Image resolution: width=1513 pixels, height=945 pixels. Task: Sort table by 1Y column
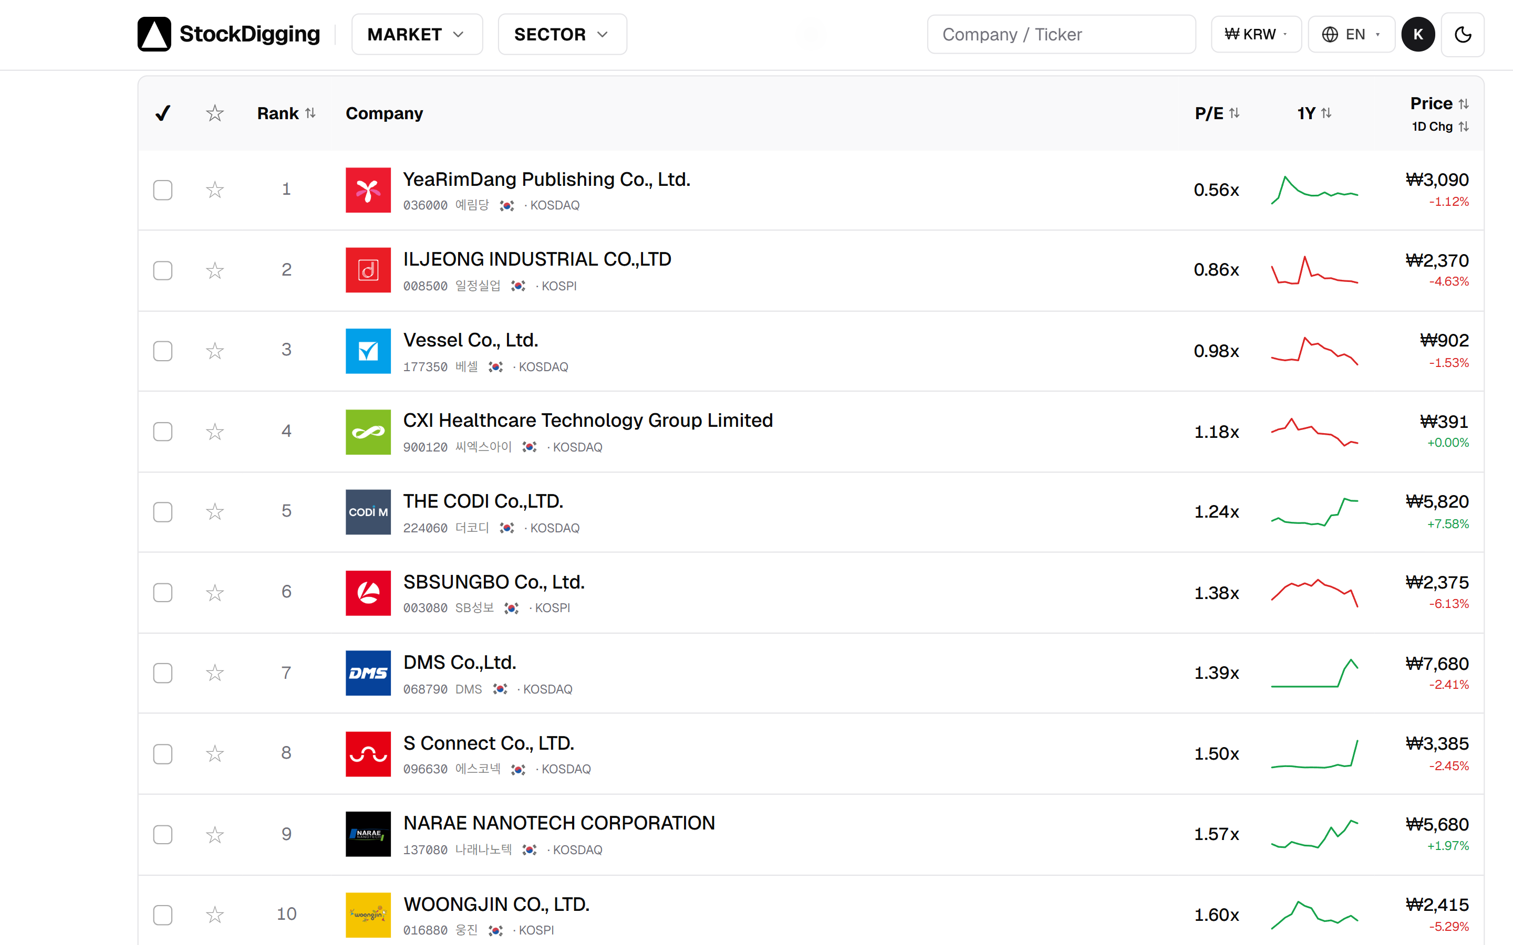click(x=1314, y=113)
